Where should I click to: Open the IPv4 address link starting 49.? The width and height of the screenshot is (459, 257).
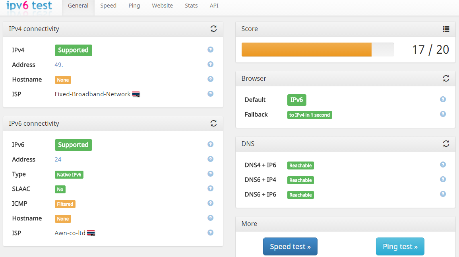pyautogui.click(x=59, y=65)
